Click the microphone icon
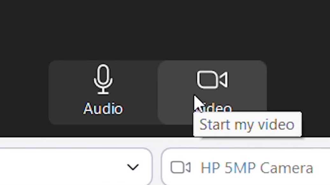Screen dimensions: 330x185 click(x=103, y=79)
